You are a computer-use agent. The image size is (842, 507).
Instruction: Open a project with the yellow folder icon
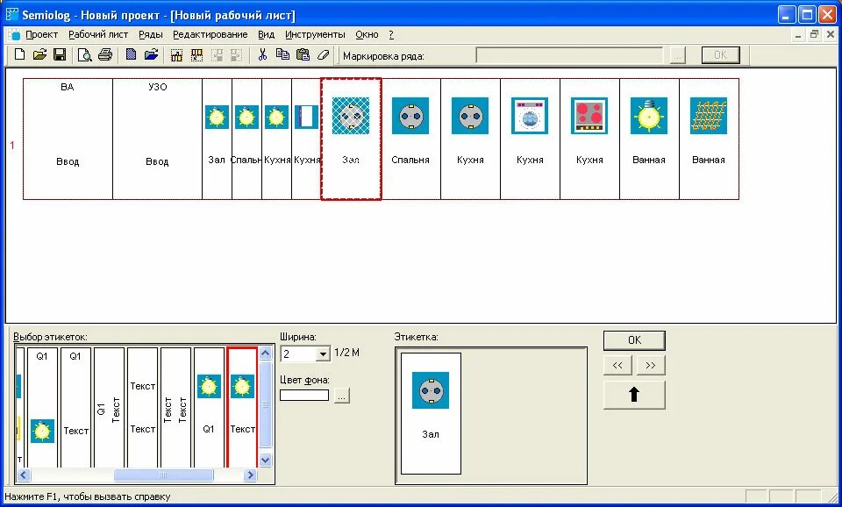point(39,54)
